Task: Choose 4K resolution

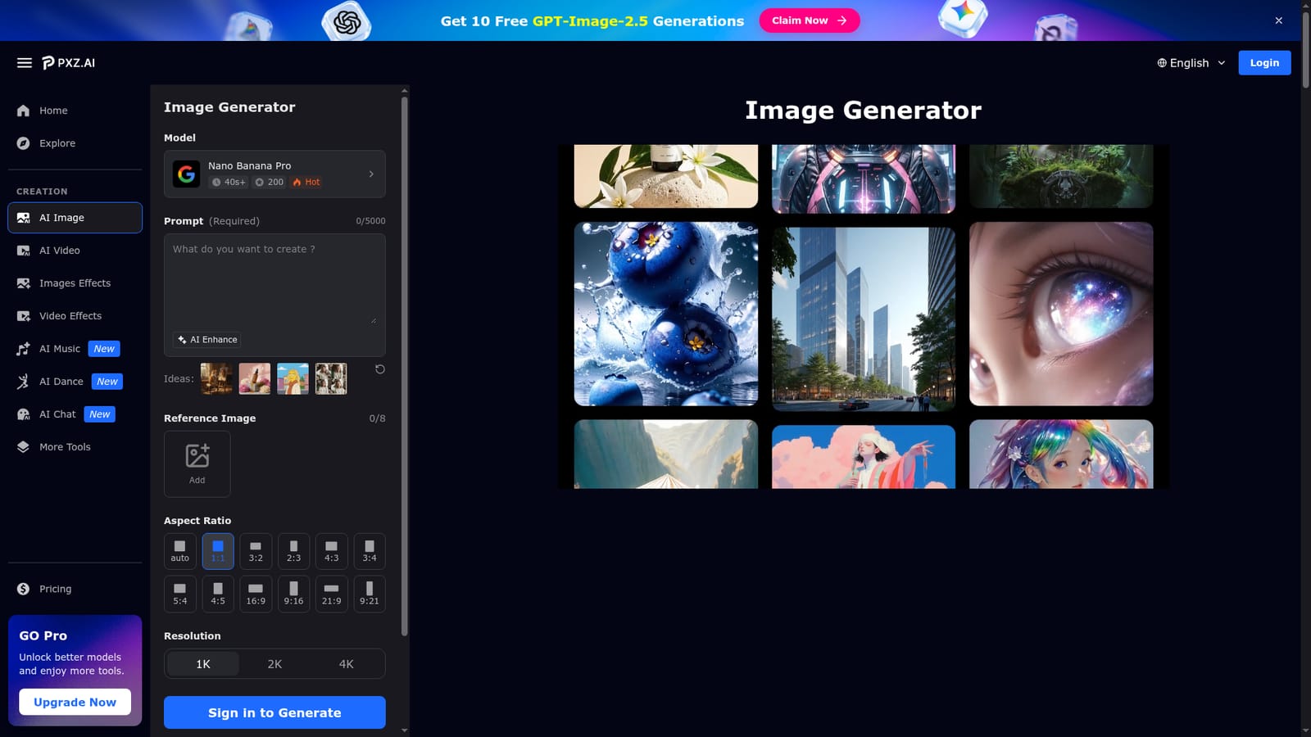Action: click(347, 664)
